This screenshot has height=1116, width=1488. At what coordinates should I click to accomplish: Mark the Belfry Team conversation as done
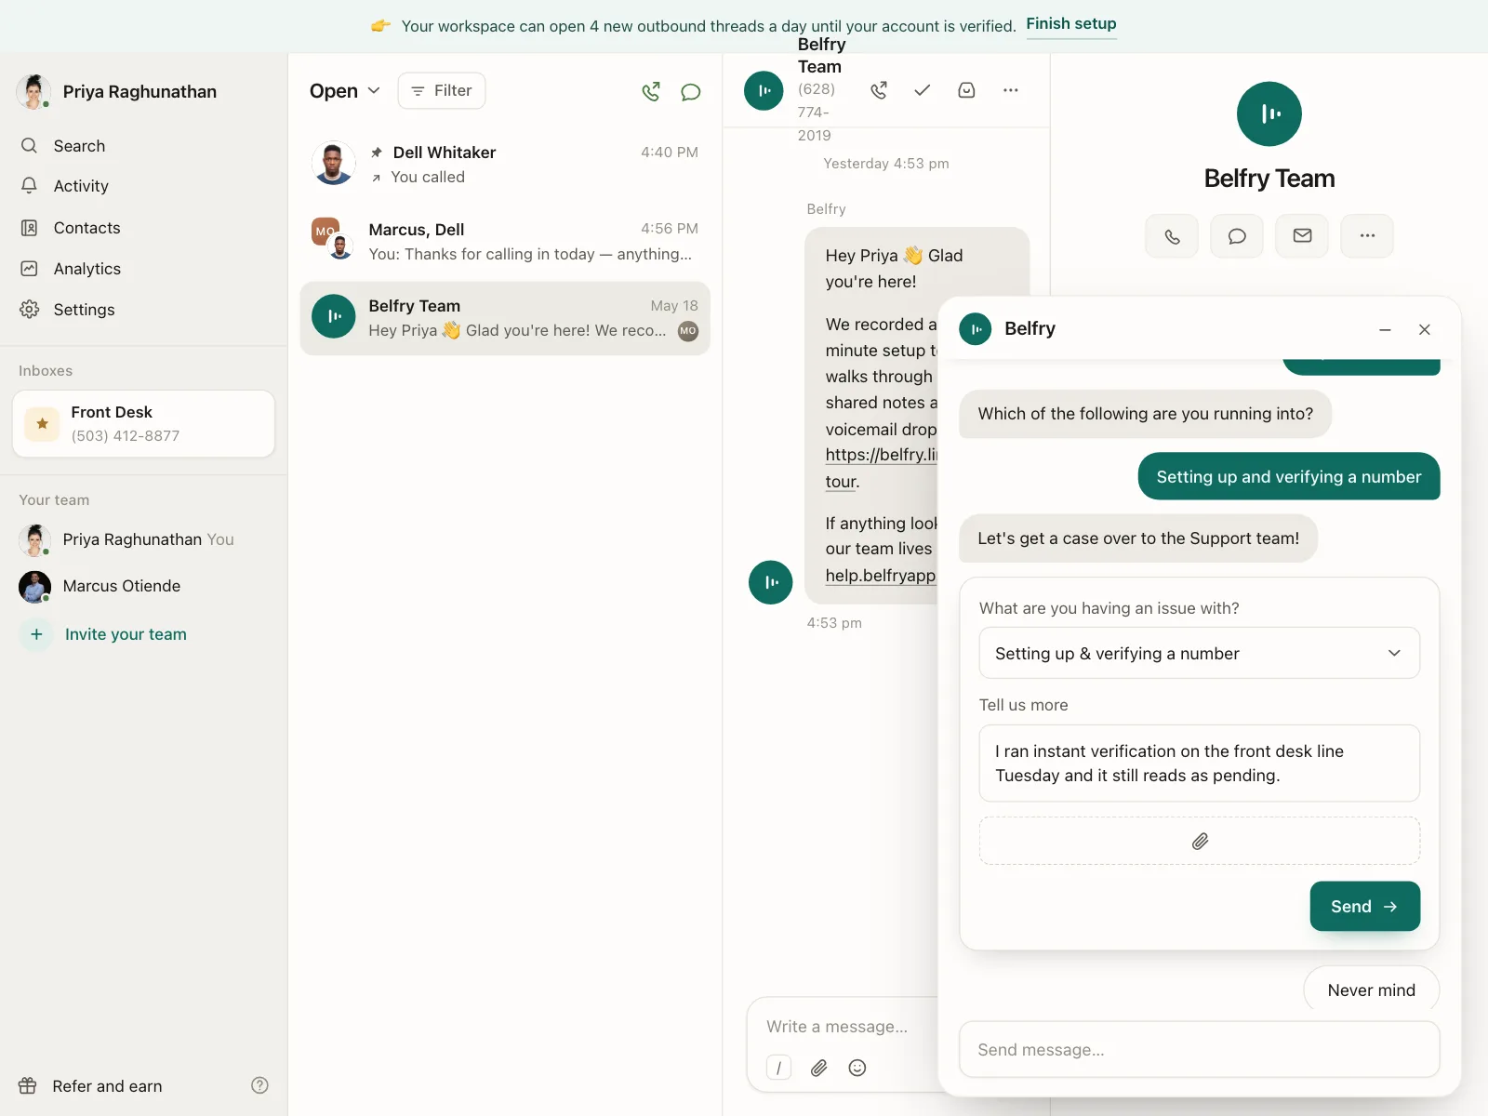click(923, 90)
